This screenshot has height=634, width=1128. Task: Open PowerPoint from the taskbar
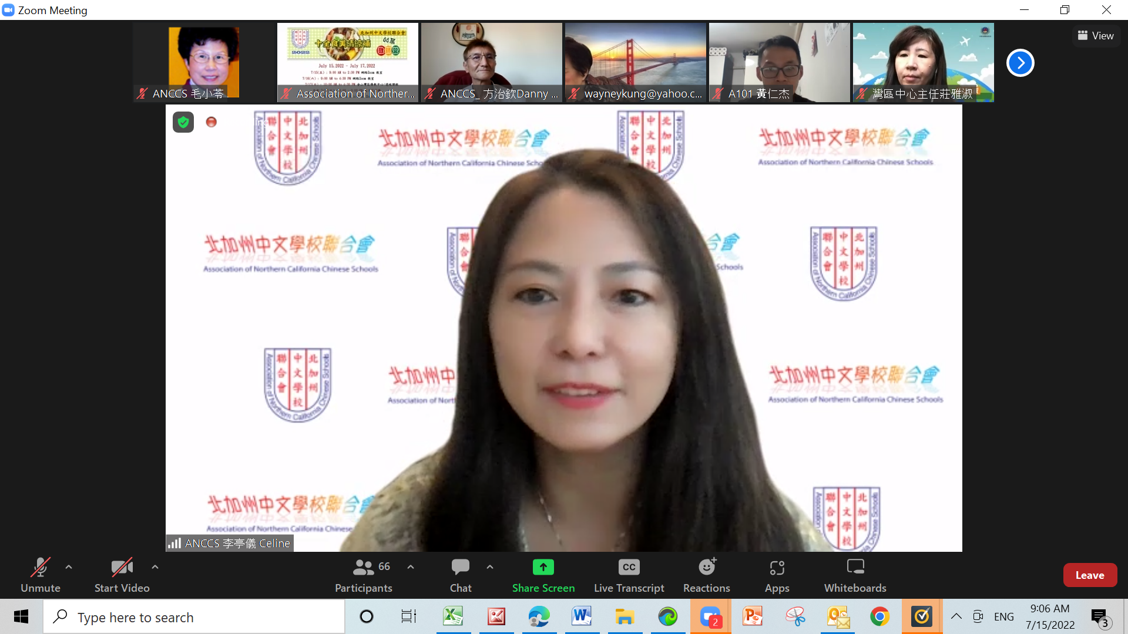(753, 616)
